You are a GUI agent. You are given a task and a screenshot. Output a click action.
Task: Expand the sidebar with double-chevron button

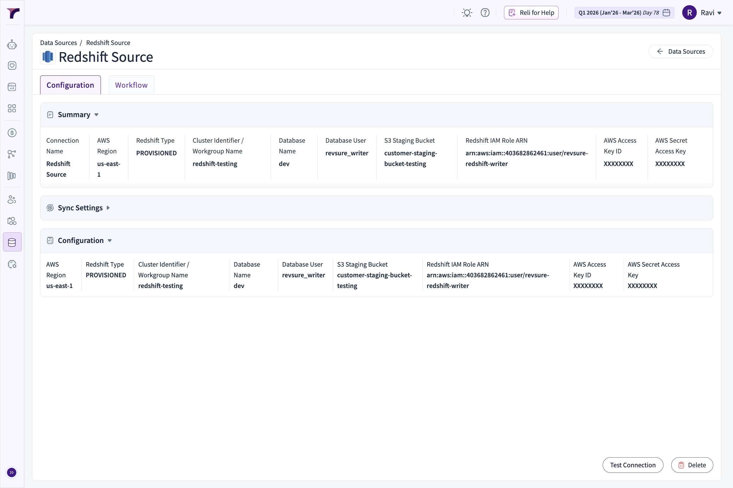tap(12, 472)
